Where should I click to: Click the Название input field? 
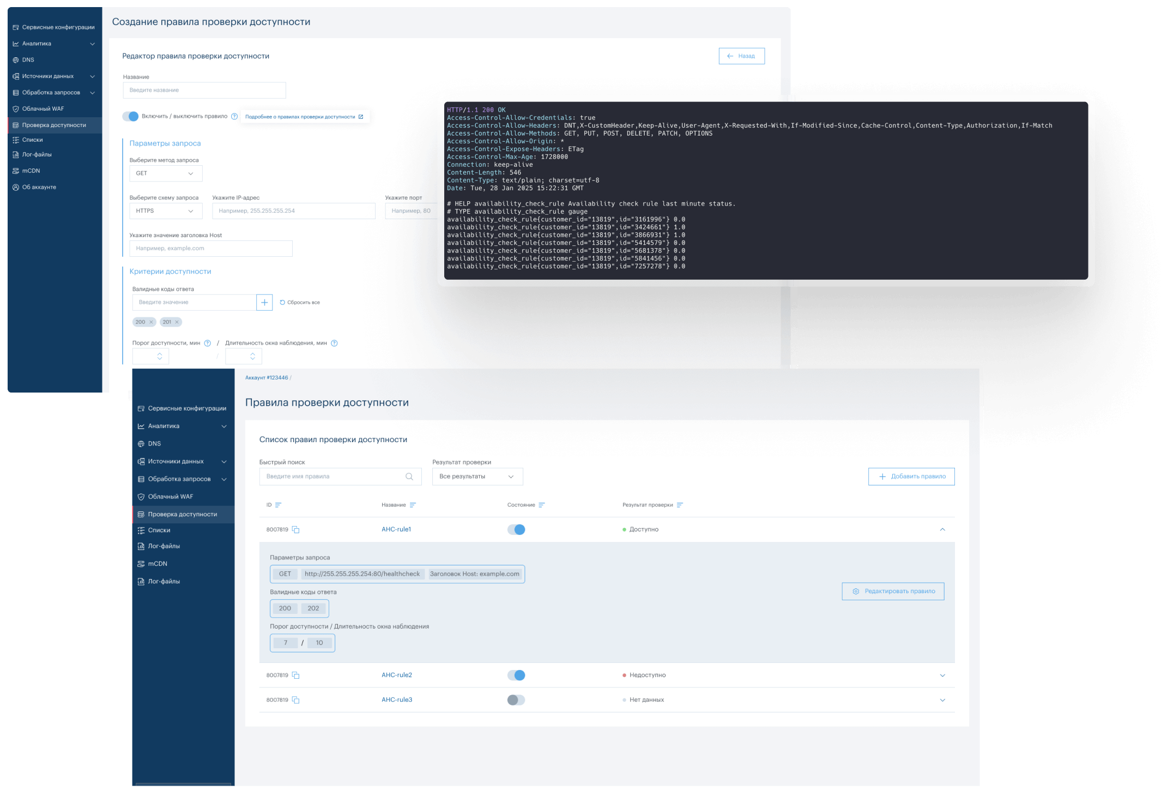point(204,91)
